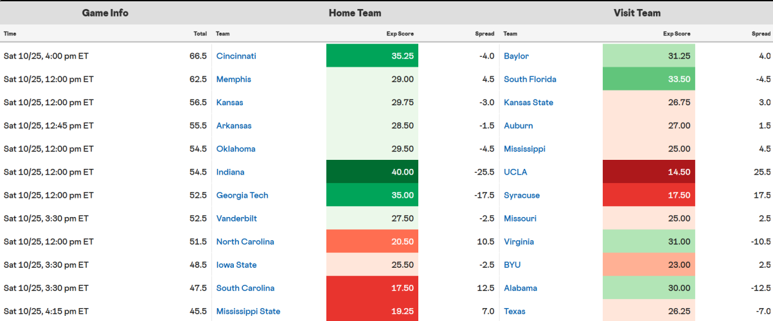The image size is (773, 321).
Task: Open the Kansas State team page
Action: [x=528, y=102]
